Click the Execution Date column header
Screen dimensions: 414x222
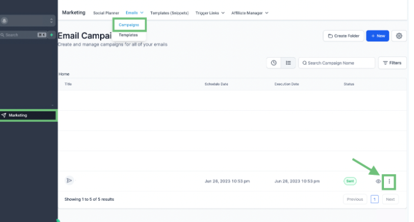(286, 84)
